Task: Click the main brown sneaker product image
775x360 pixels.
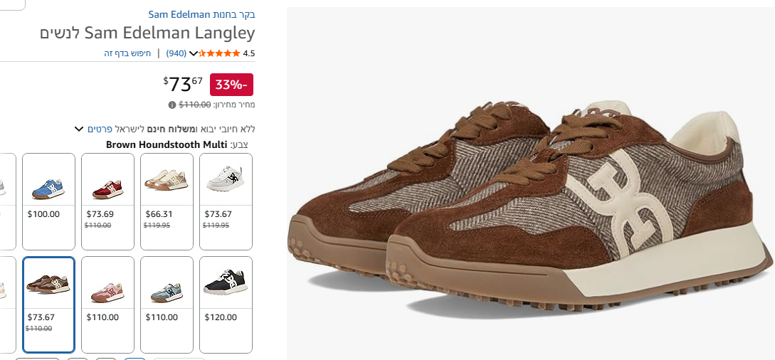Action: click(530, 208)
